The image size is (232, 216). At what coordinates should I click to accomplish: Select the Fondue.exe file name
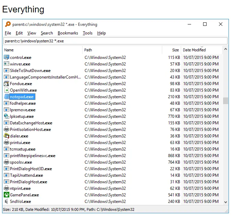tap(21, 84)
